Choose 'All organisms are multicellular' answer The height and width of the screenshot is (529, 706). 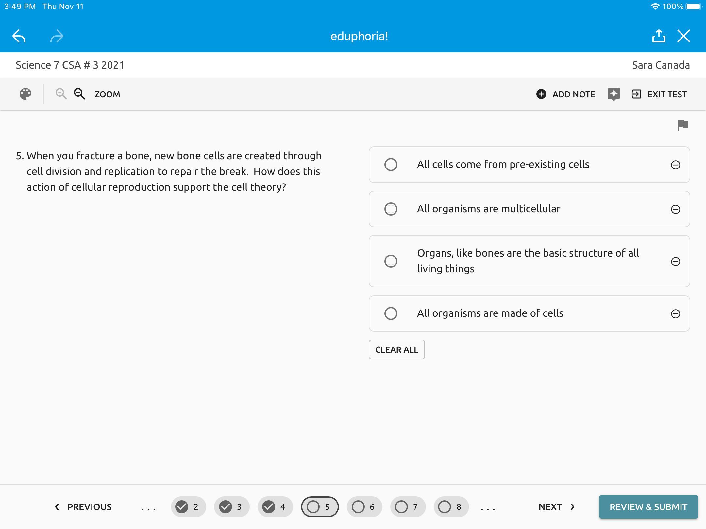(391, 209)
